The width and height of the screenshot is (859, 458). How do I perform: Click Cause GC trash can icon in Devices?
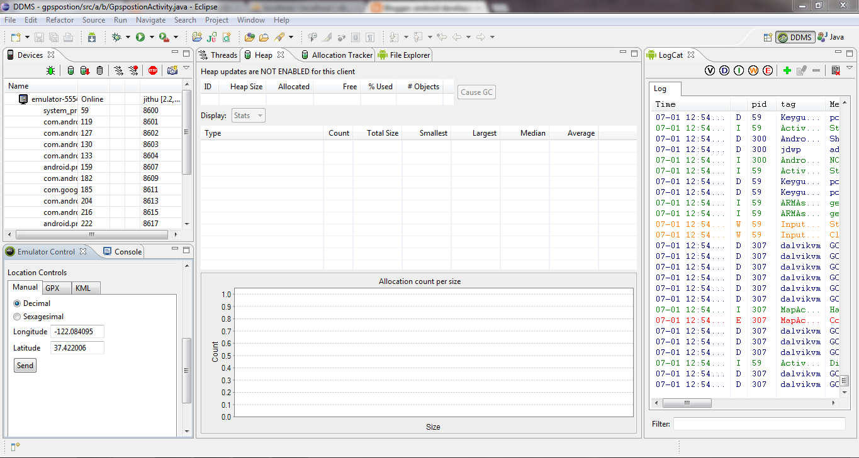point(100,70)
